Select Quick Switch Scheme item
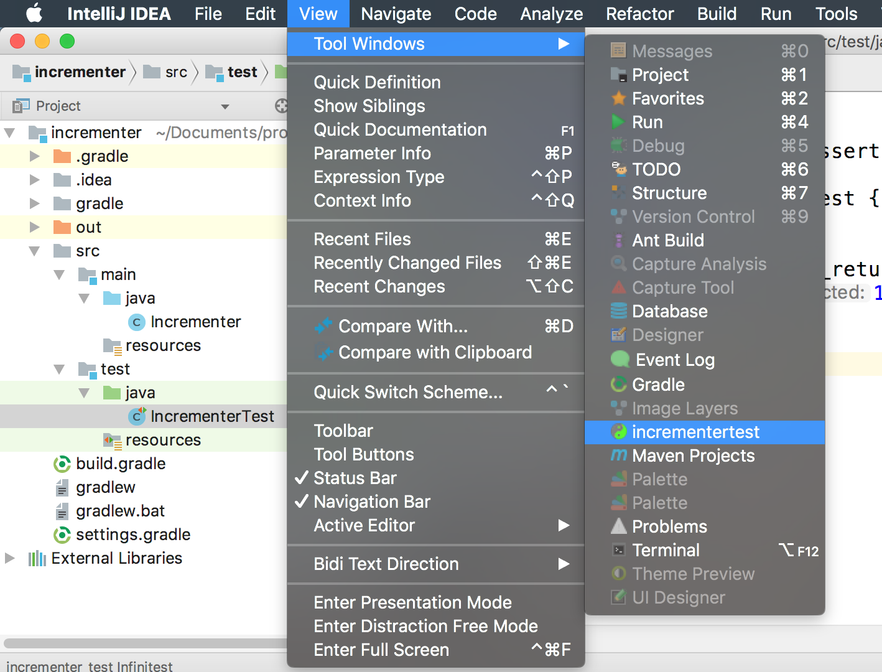Image resolution: width=882 pixels, height=672 pixels. pos(435,392)
